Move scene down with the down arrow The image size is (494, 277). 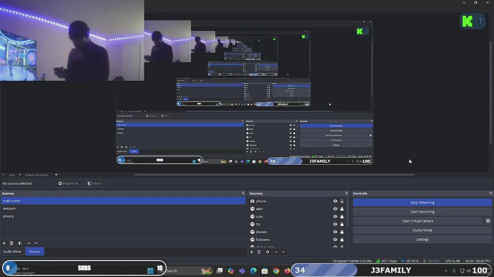(x=36, y=243)
